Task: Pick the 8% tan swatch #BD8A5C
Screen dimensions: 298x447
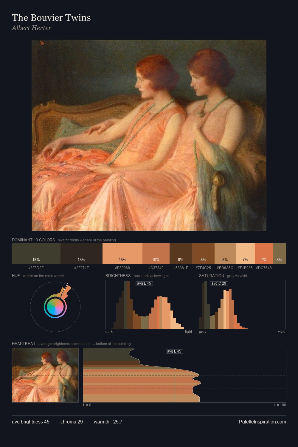Action: click(x=225, y=254)
